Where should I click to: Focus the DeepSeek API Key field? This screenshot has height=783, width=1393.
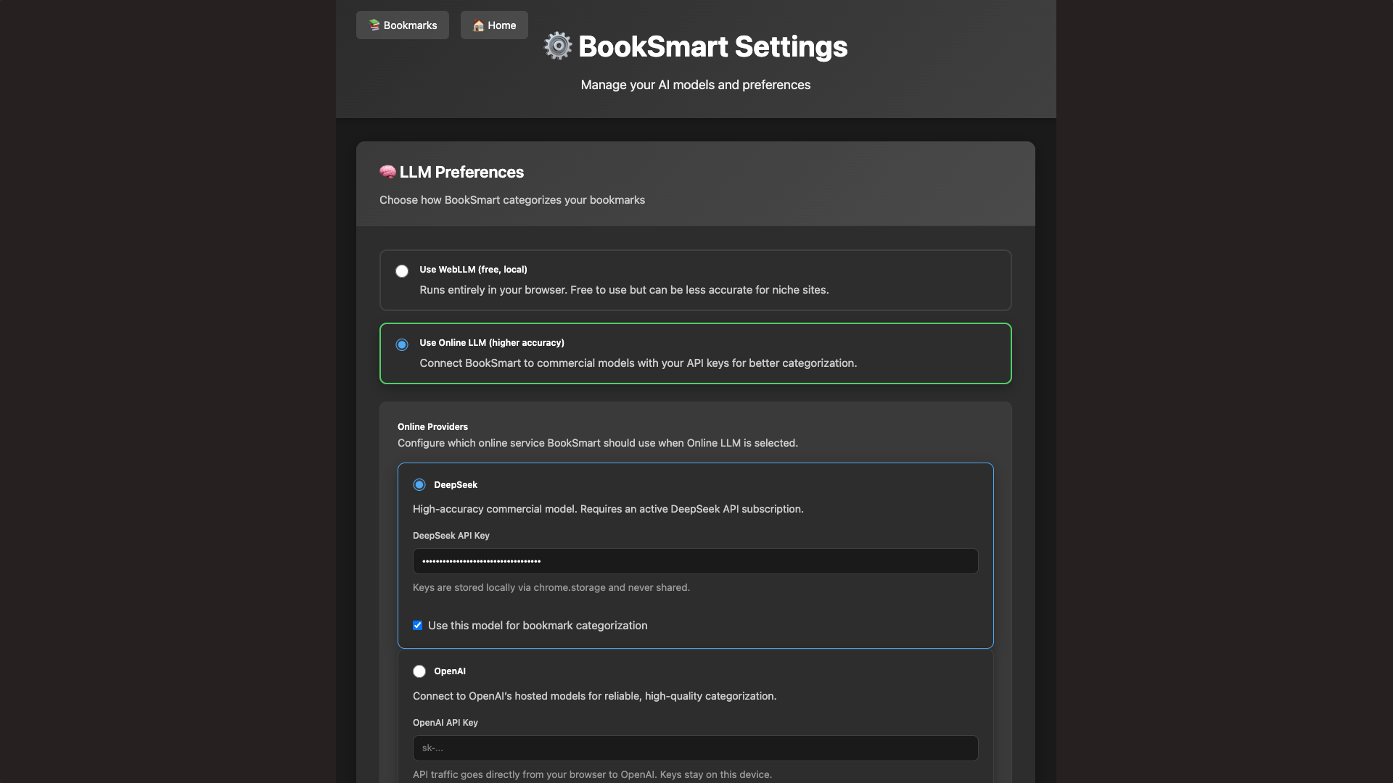(x=695, y=561)
